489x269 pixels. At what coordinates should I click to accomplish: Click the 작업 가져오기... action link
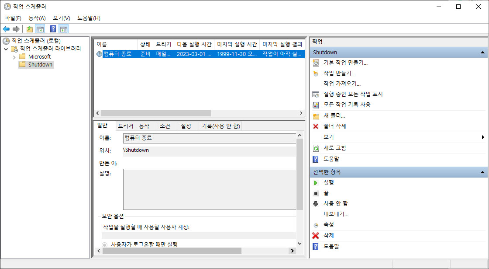(x=342, y=84)
